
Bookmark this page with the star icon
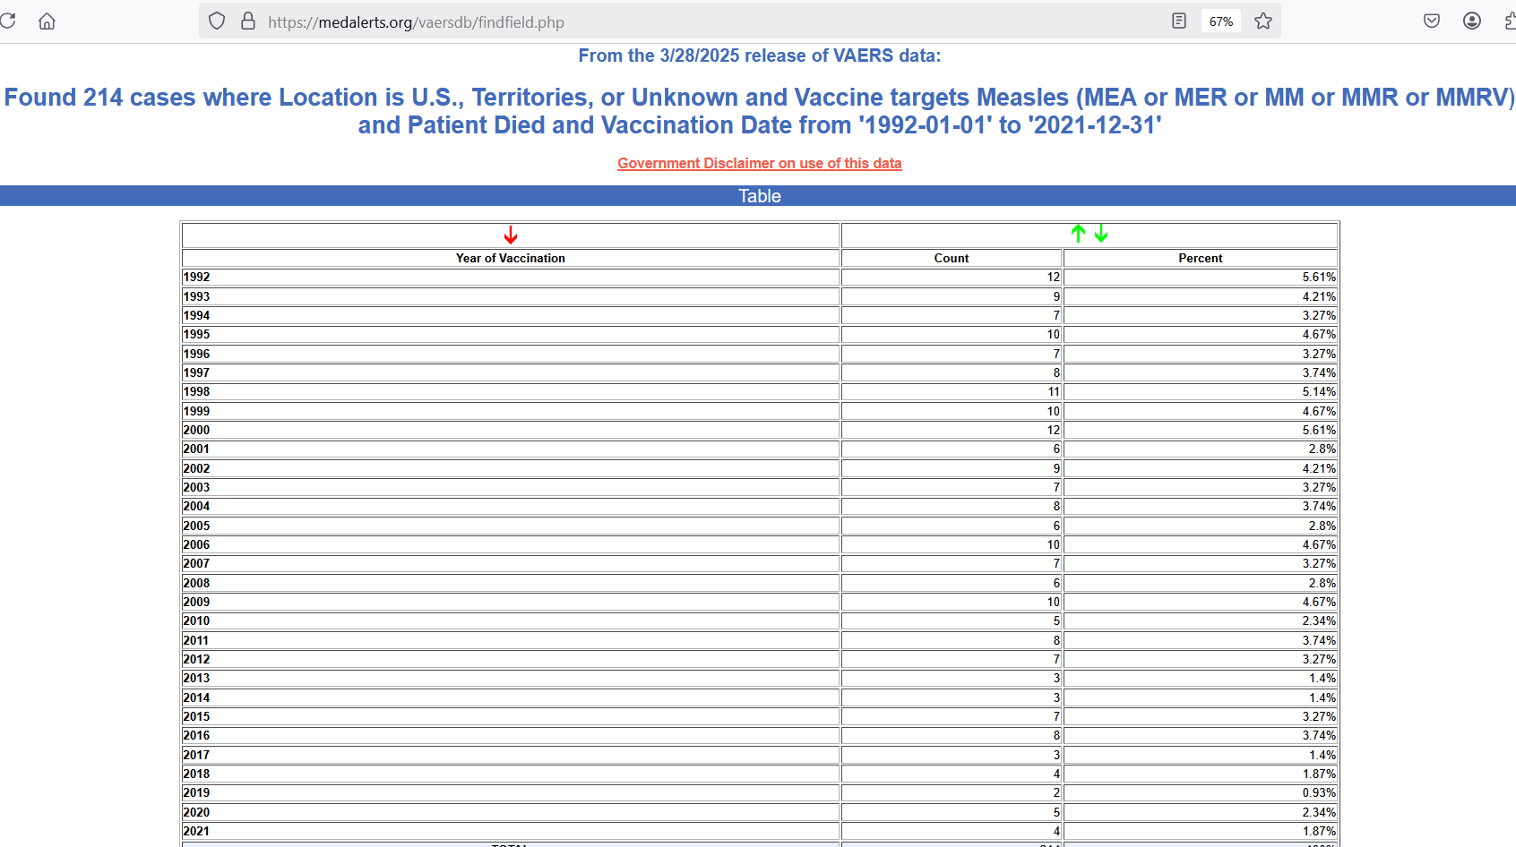pos(1263,21)
